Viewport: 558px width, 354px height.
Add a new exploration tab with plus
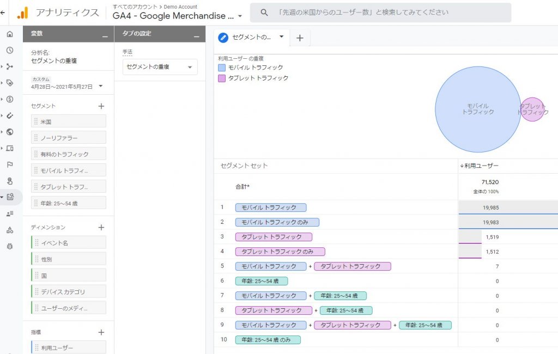(x=300, y=38)
